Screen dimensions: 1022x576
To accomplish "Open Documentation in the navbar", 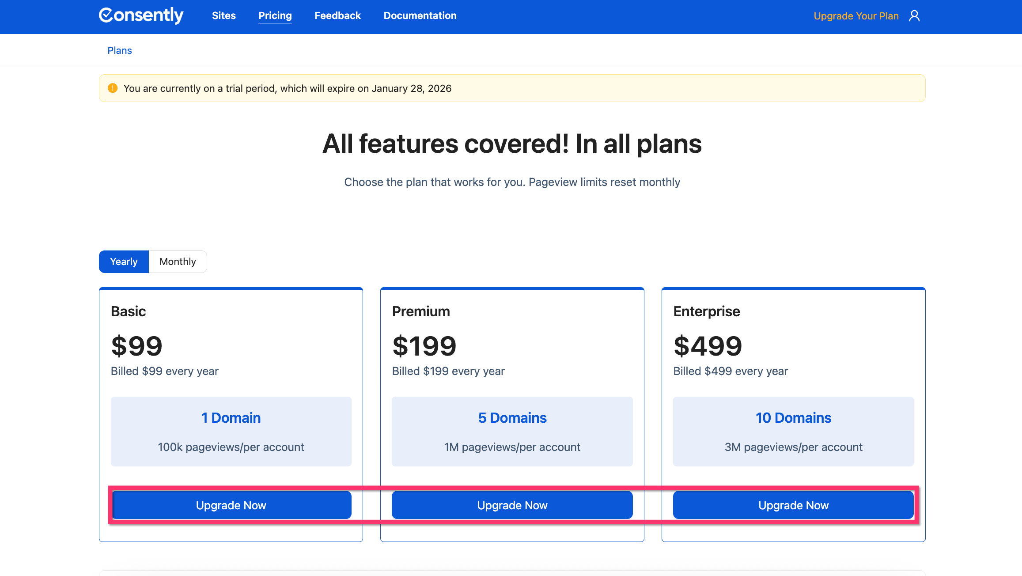I will 420,16.
